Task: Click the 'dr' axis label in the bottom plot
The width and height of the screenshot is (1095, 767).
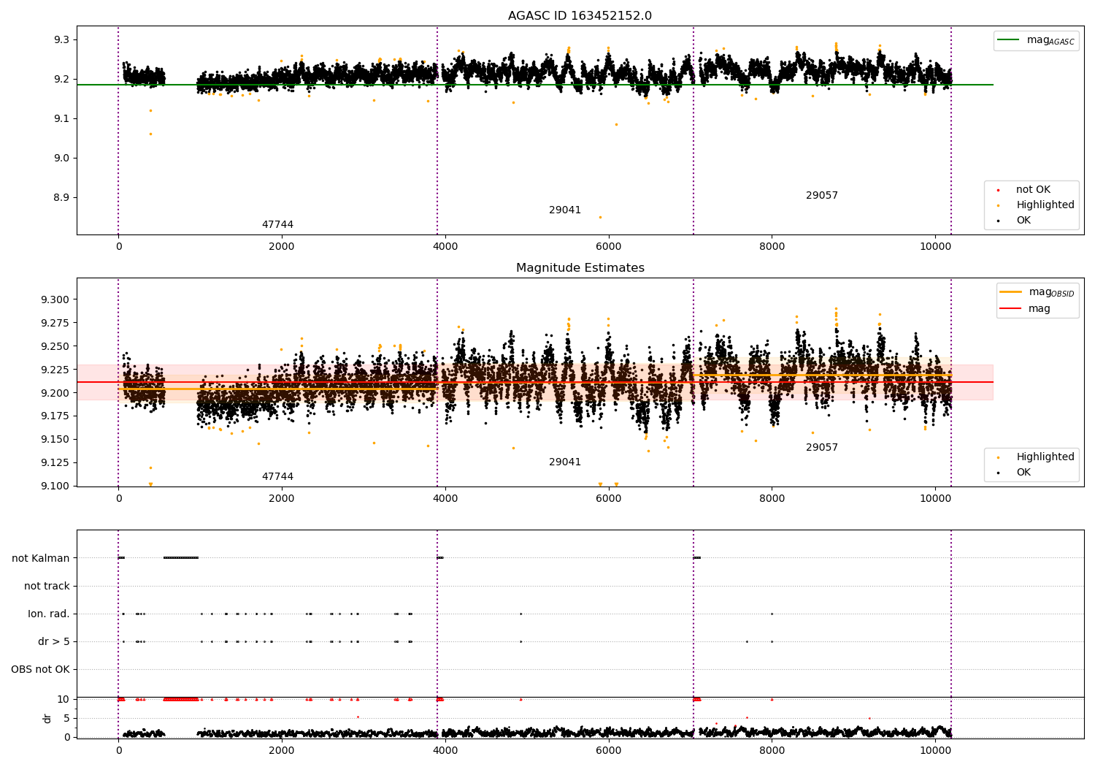Action: point(47,718)
